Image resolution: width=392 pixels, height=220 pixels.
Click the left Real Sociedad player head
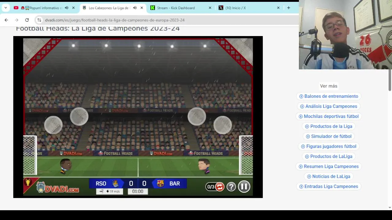click(65, 166)
